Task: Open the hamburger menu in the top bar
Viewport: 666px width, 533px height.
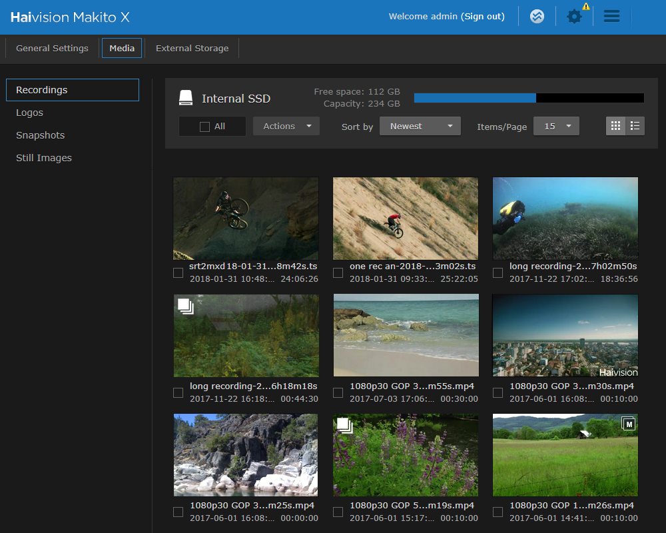Action: [611, 17]
